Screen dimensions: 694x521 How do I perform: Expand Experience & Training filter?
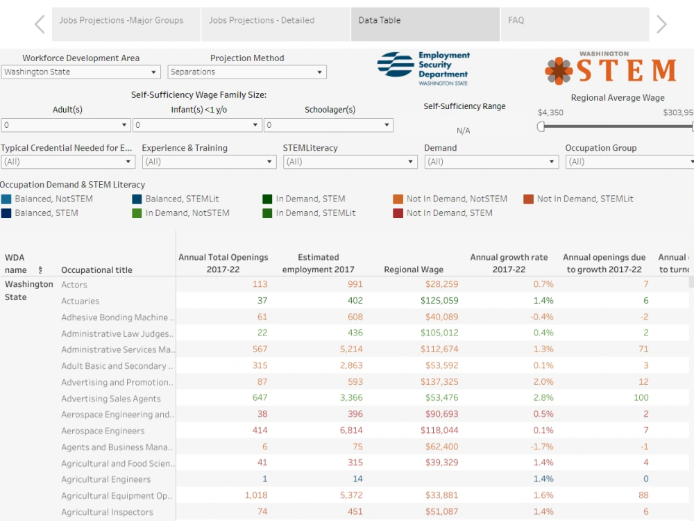pos(210,162)
